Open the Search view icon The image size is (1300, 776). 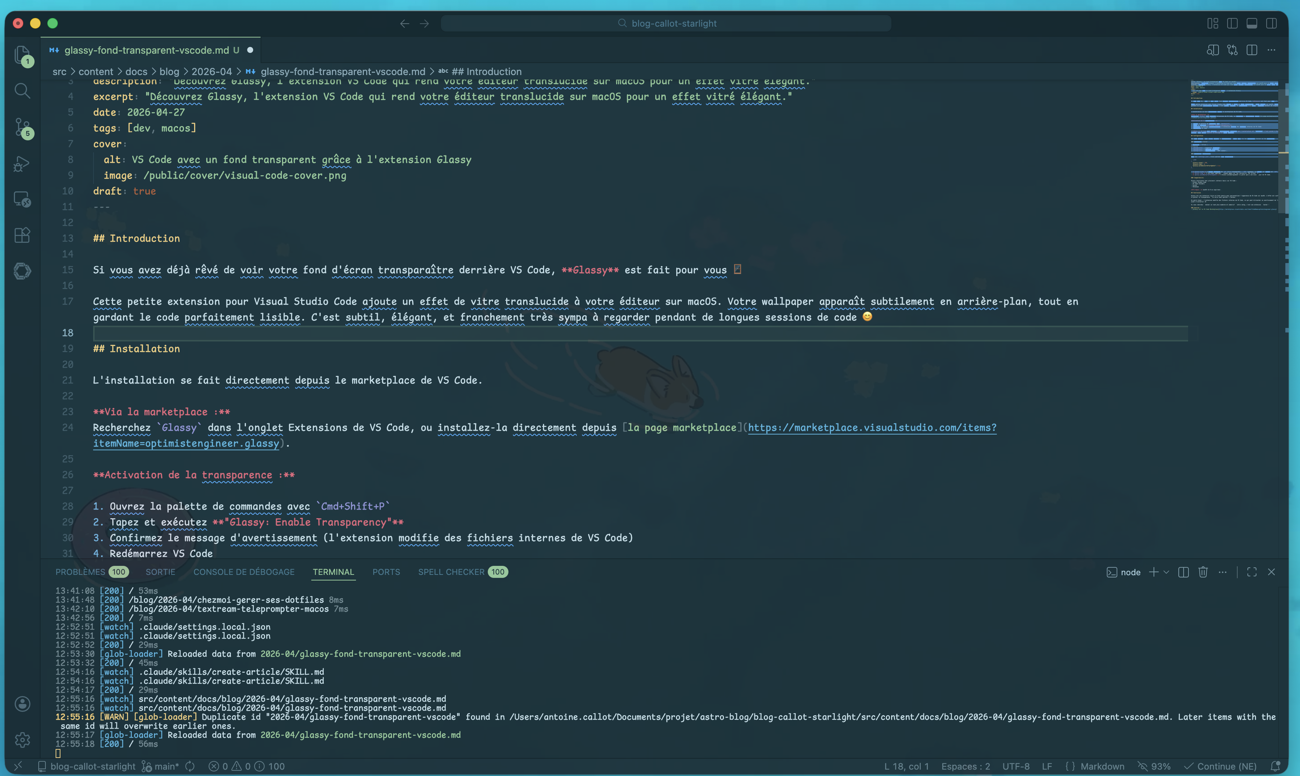point(22,91)
